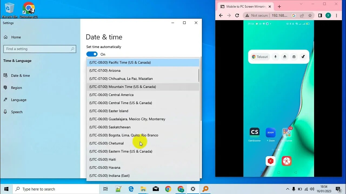Open the volume control in tray
Screen dimensions: 346x194
tap(312, 189)
